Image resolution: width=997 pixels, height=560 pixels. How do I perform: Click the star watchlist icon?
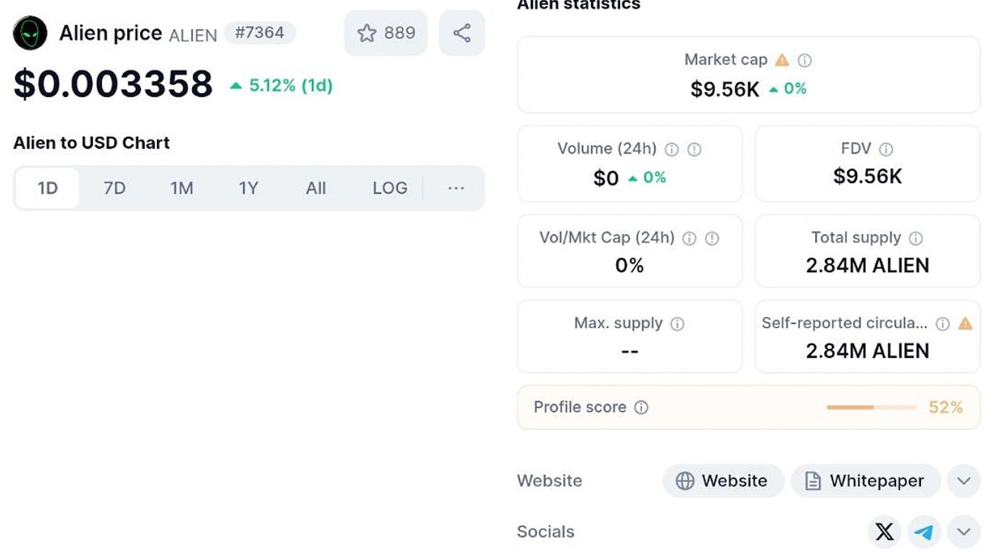point(367,33)
